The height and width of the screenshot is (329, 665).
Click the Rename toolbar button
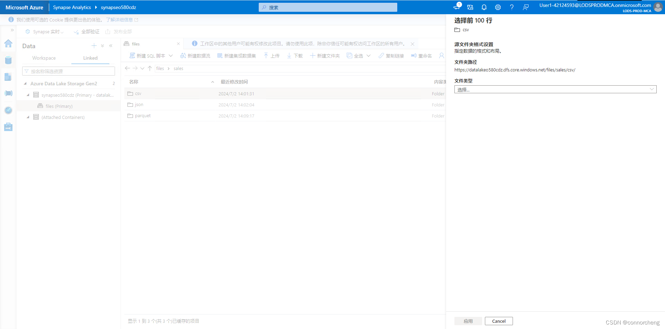421,56
